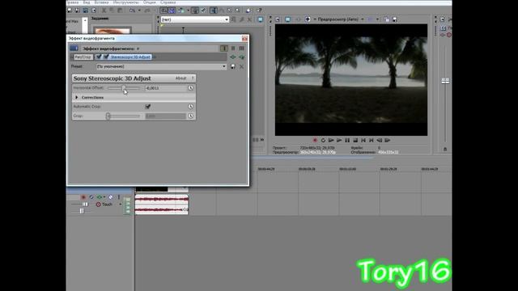Viewport: 518px width, 291px height.
Task: Redo action using the toolbar icon
Action: click(x=146, y=11)
